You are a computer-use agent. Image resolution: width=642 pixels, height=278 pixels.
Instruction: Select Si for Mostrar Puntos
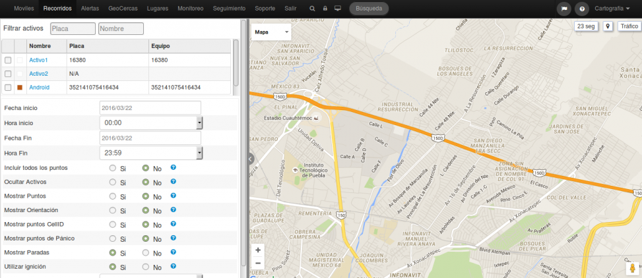pyautogui.click(x=113, y=196)
